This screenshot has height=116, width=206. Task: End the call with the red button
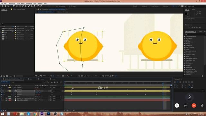[194, 105]
